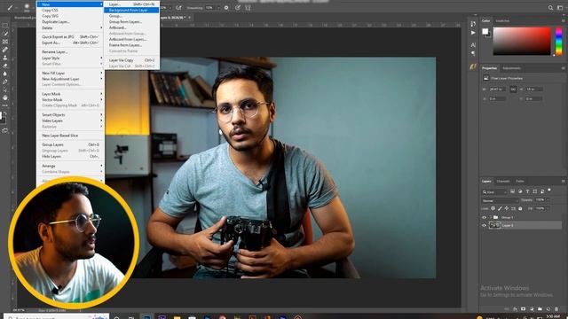This screenshot has width=568, height=319.
Task: Click the layer style fx icon
Action: (x=515, y=309)
